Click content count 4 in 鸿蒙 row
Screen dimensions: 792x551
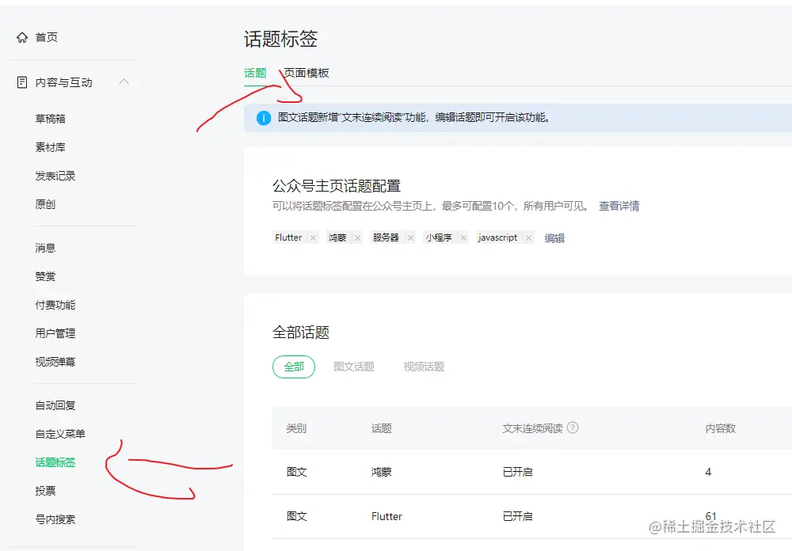point(708,472)
